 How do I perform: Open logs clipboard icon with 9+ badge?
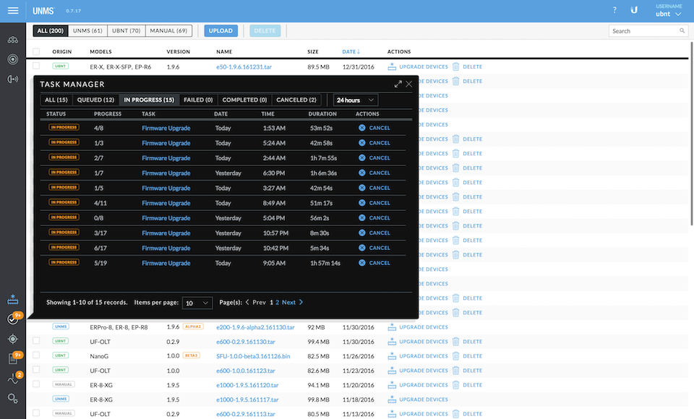point(13,358)
